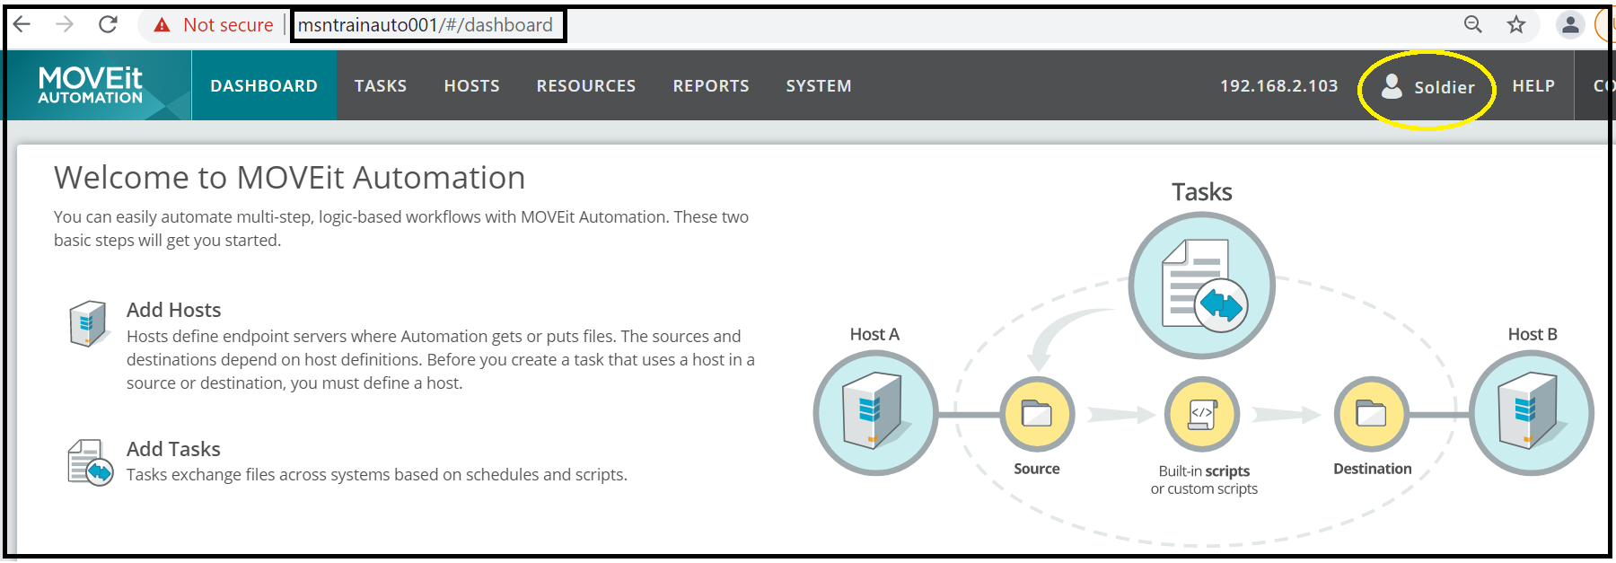
Task: Click the Welcome to MOVEit Automation heading
Action: pos(289,177)
